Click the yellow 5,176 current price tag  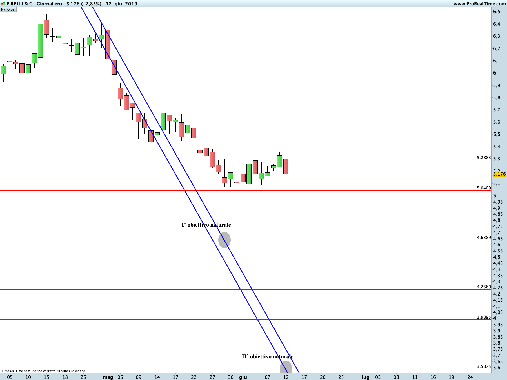click(499, 174)
